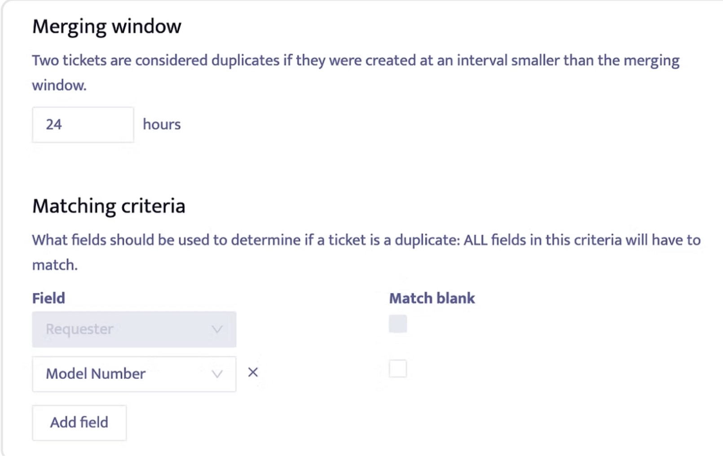
Task: Open the Requester field dropdown
Action: pos(134,330)
